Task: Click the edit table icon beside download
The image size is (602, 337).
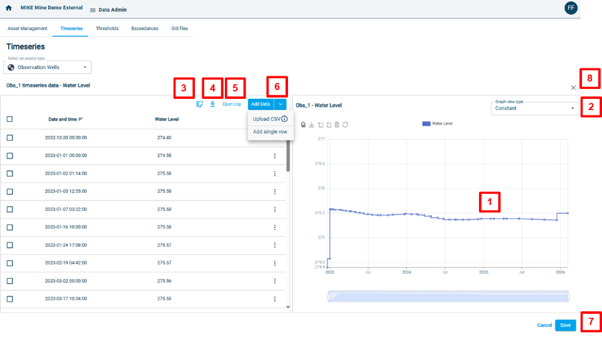Action: (200, 104)
